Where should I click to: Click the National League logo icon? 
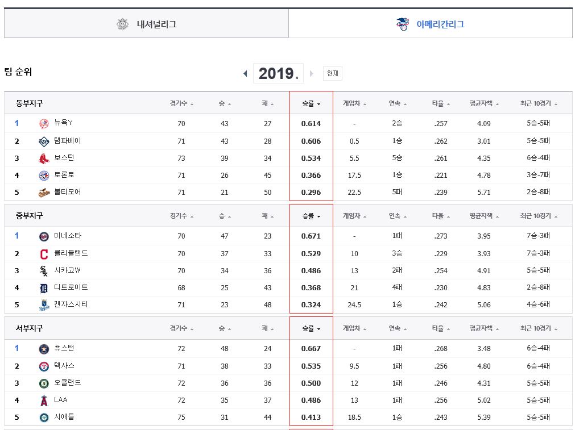122,24
